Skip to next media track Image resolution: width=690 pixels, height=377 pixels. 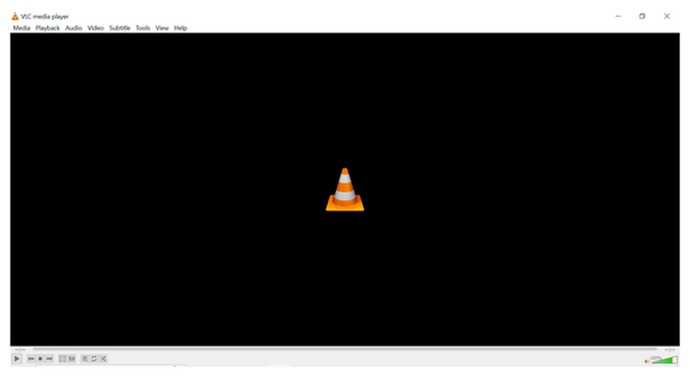49,359
